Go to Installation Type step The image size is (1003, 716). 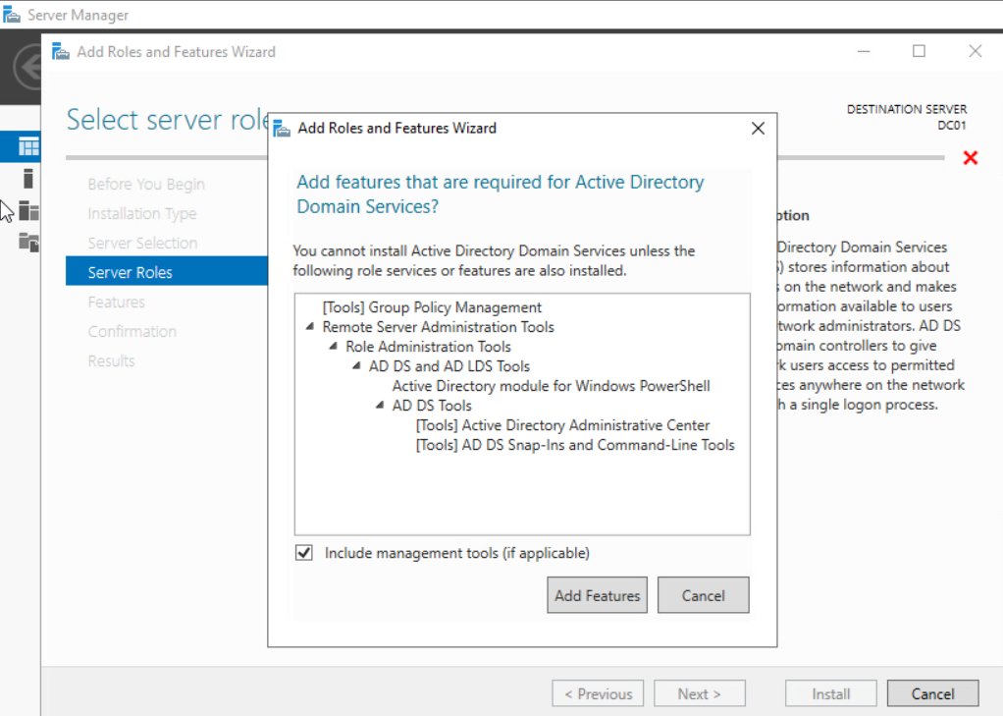[142, 213]
